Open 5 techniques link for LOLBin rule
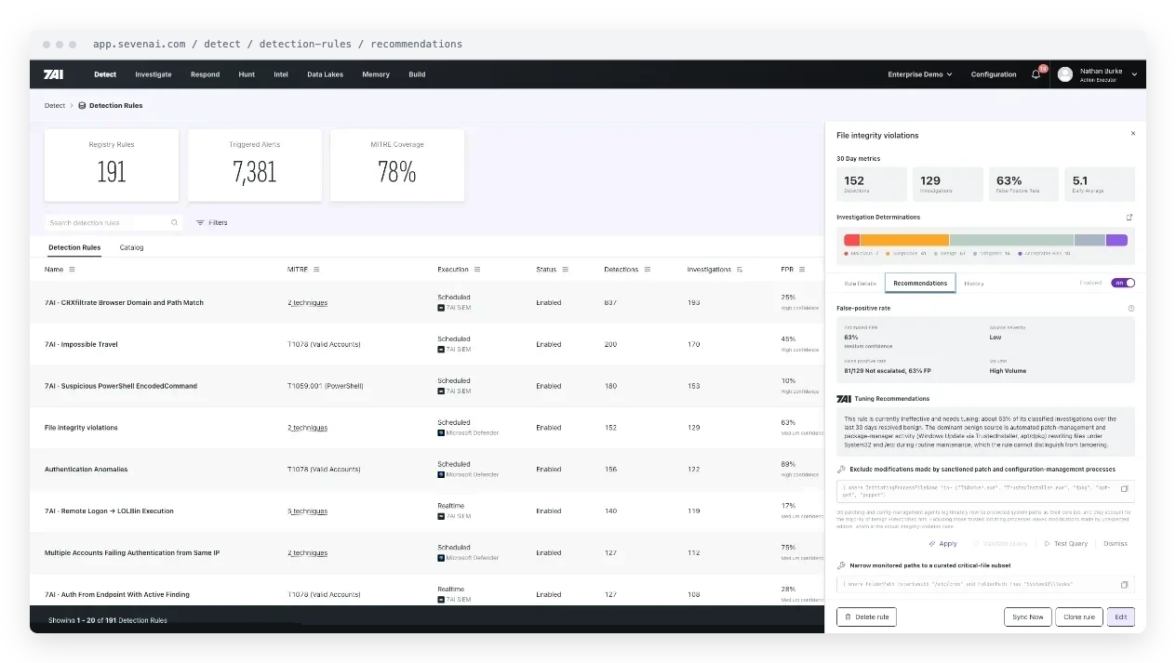Viewport: 1176px width, 663px height. (308, 511)
